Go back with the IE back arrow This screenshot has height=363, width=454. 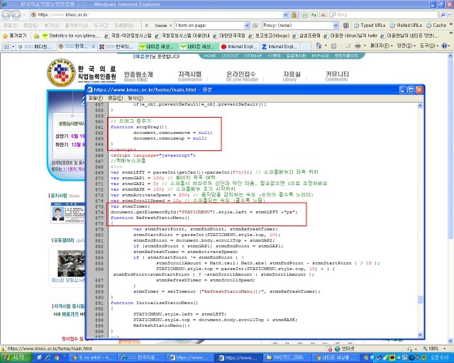[6, 15]
